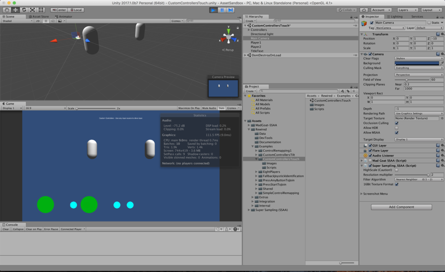Open the Tag MainCamera dropdown
Screen dimensions: 445x272
(390, 28)
